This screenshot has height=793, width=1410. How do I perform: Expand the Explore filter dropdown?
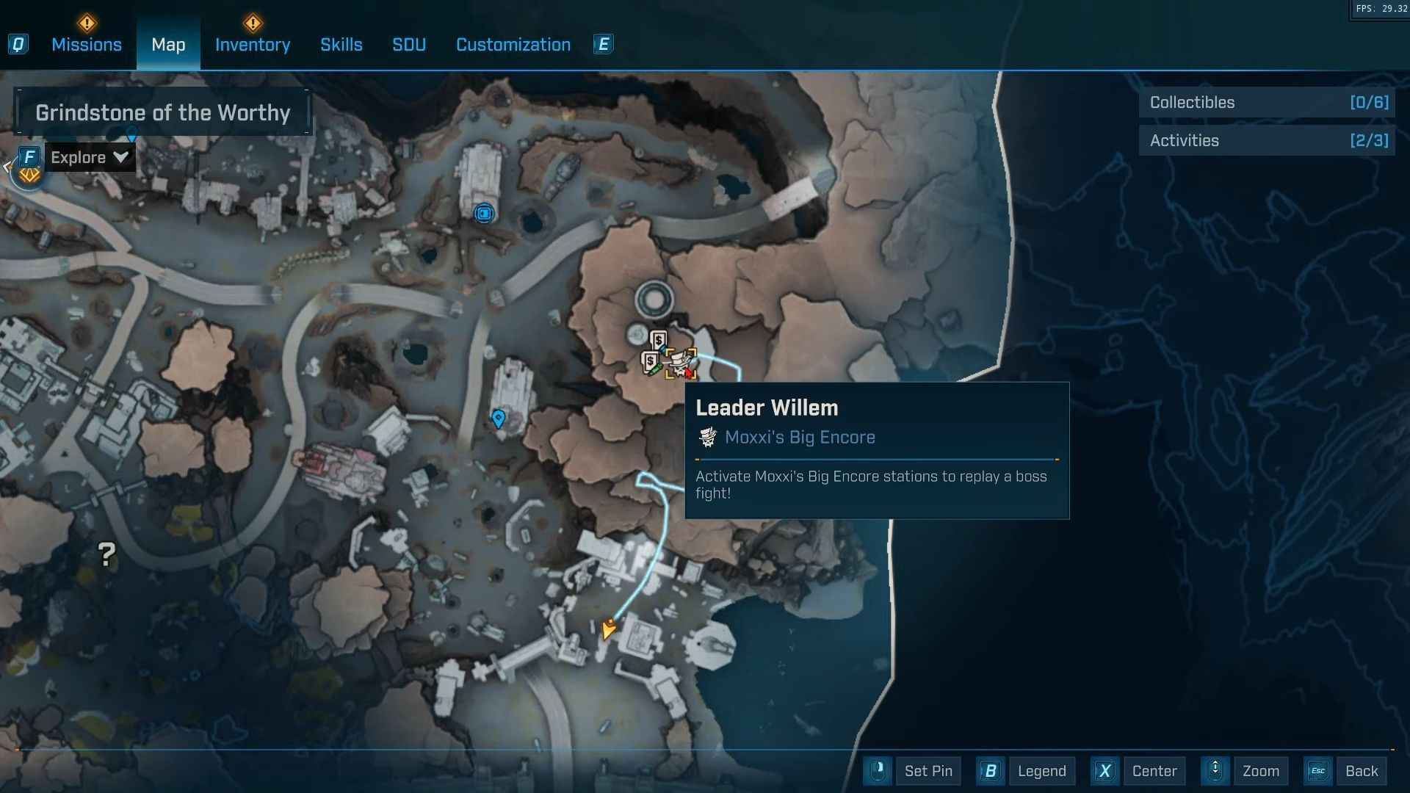[x=90, y=157]
